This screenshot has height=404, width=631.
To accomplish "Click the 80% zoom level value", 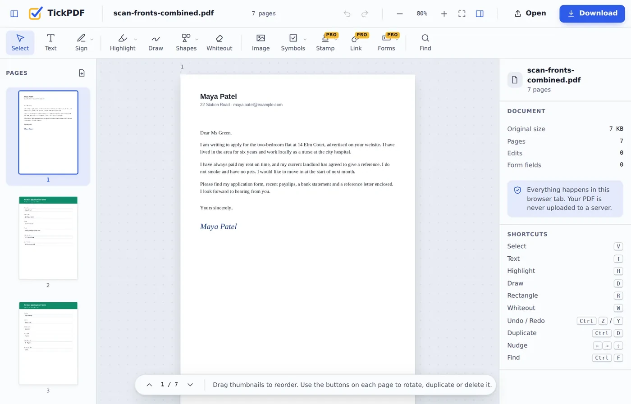I will coord(422,14).
